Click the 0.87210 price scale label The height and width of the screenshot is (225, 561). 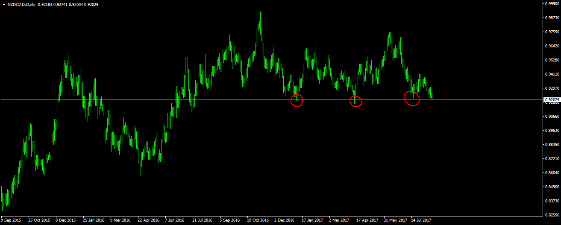click(552, 158)
